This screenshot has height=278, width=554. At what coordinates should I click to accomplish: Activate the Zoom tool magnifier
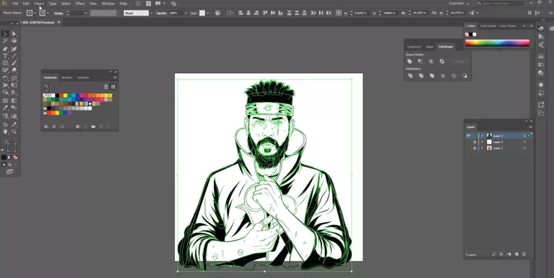14,131
